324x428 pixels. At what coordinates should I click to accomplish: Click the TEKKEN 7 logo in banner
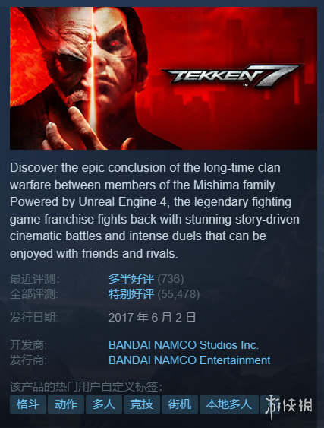pyautogui.click(x=231, y=75)
